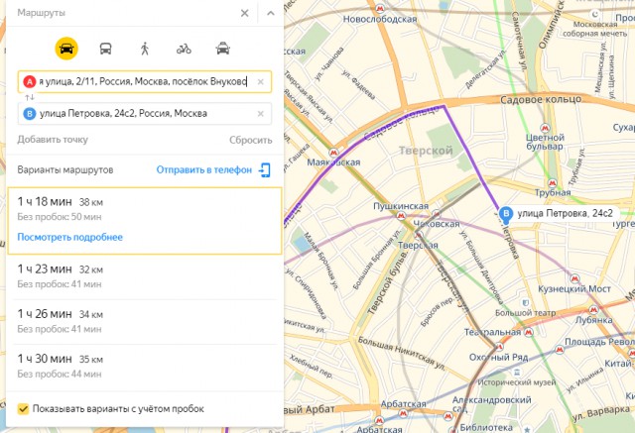
Task: Select the 1 ч 18 мин route option
Action: 145,221
